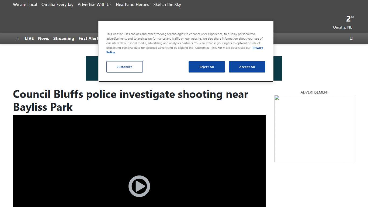Open the site navigation hamburger menu
The height and width of the screenshot is (207, 368).
18,38
